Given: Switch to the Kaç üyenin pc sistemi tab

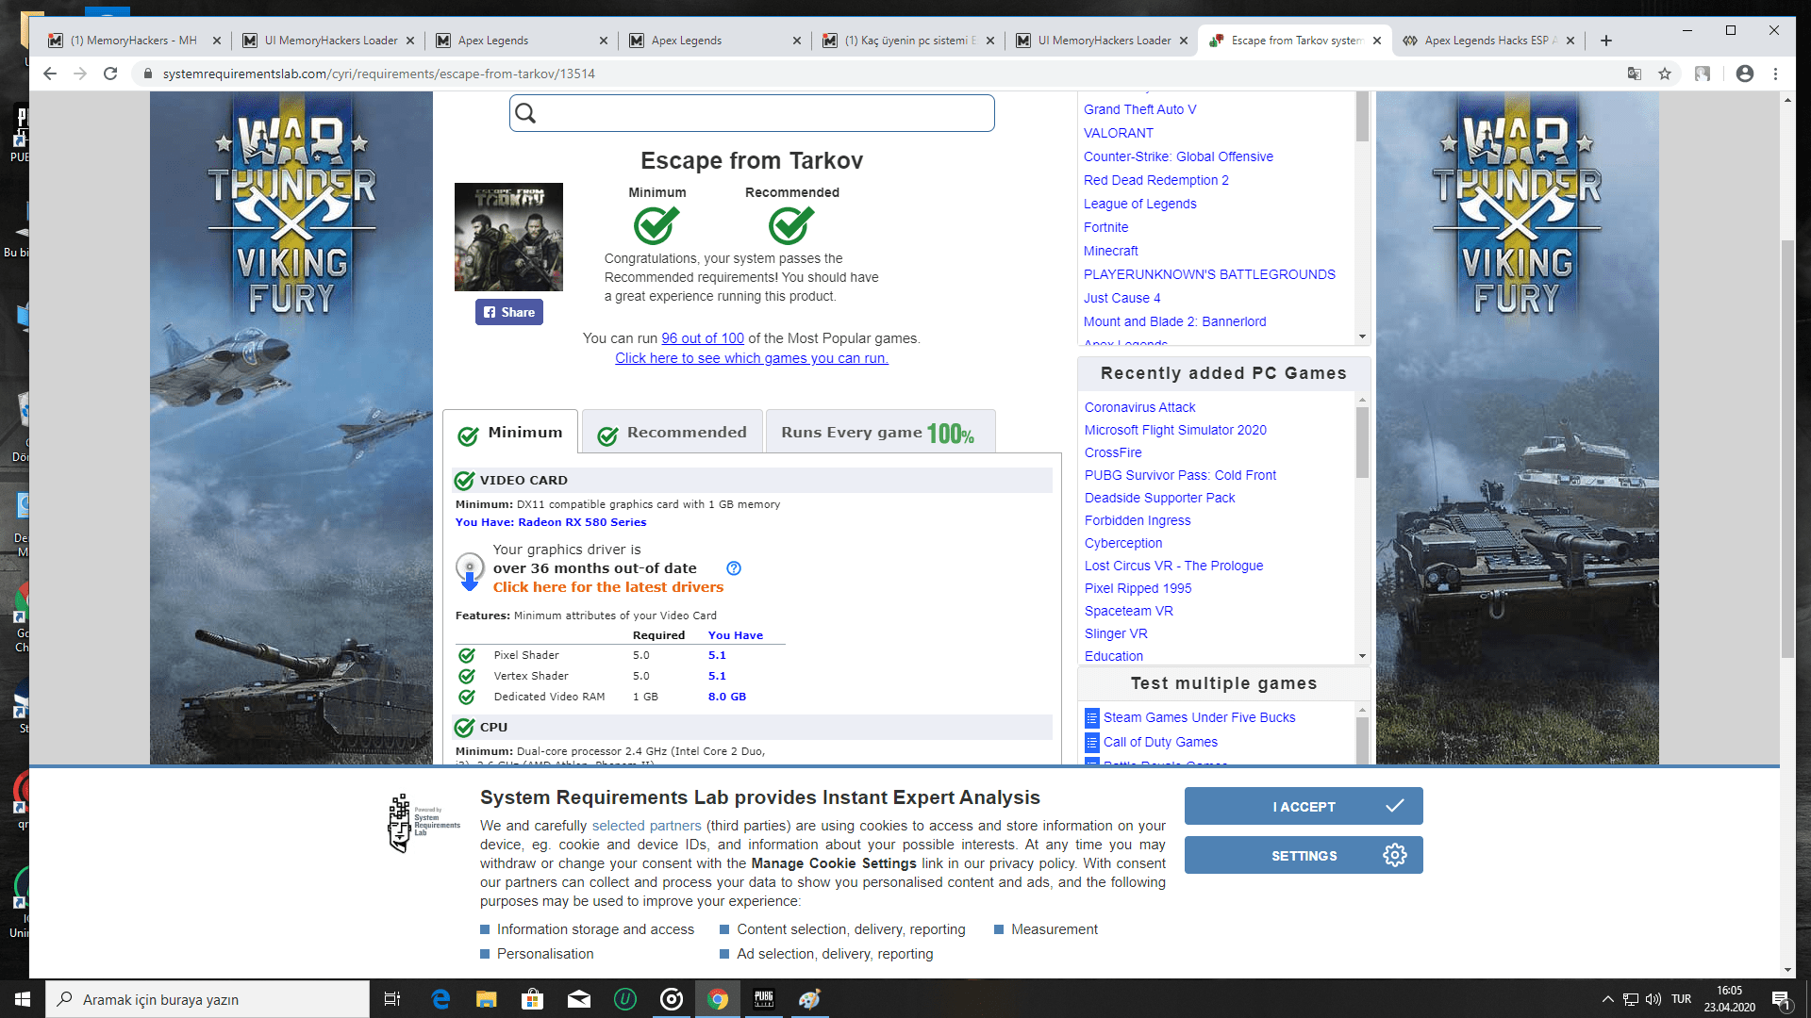Looking at the screenshot, I should (907, 41).
